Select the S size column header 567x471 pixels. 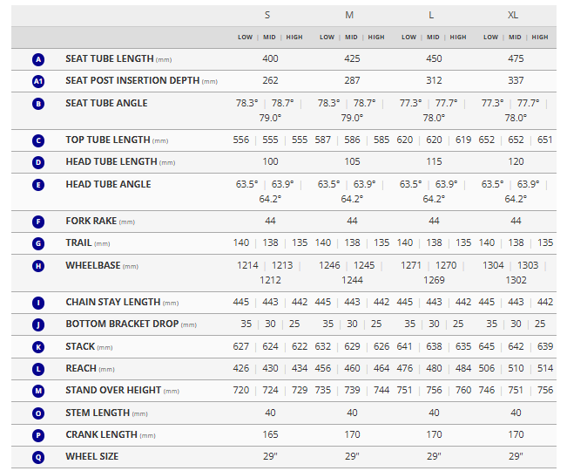[270, 16]
